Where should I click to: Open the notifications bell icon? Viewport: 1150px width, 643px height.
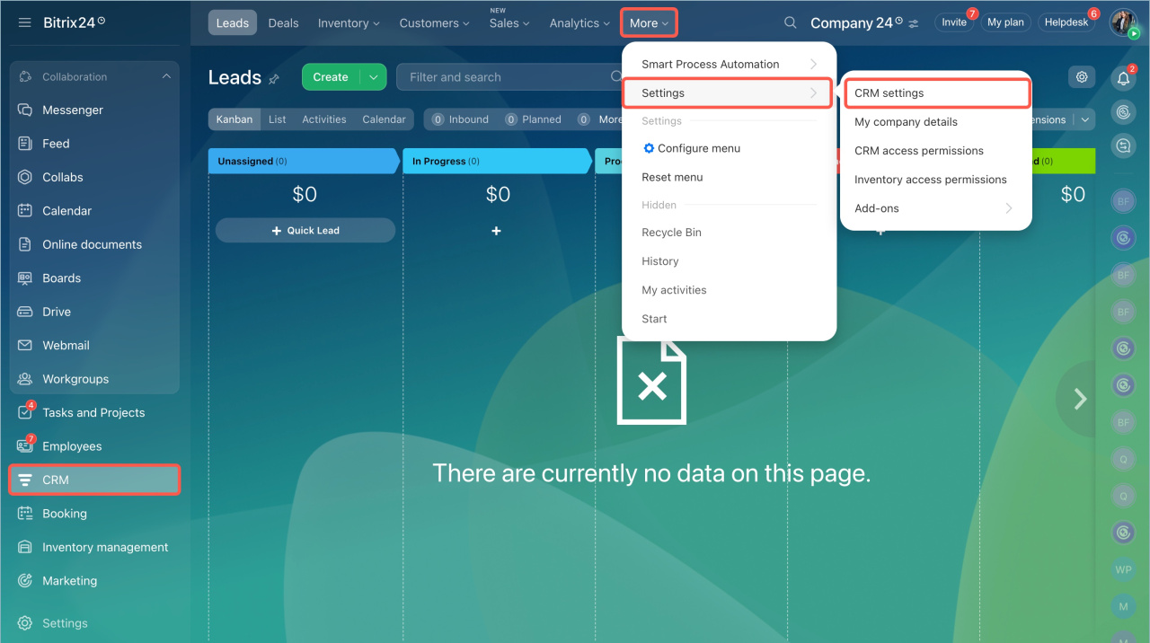tap(1123, 79)
